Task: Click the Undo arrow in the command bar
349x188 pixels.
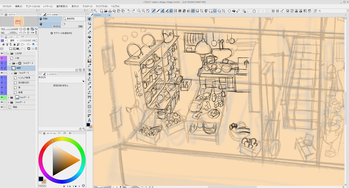Action: tap(129, 11)
